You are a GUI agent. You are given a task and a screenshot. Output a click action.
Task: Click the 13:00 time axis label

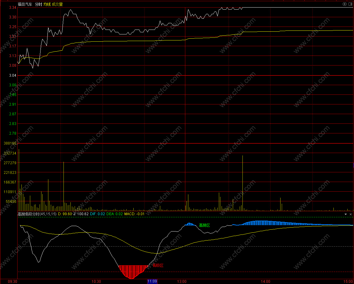coord(182,282)
